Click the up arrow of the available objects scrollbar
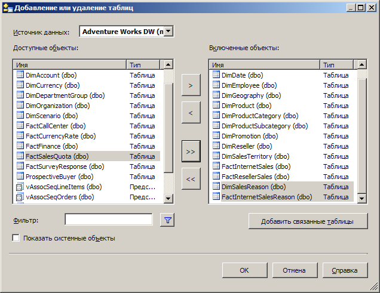 (168, 64)
